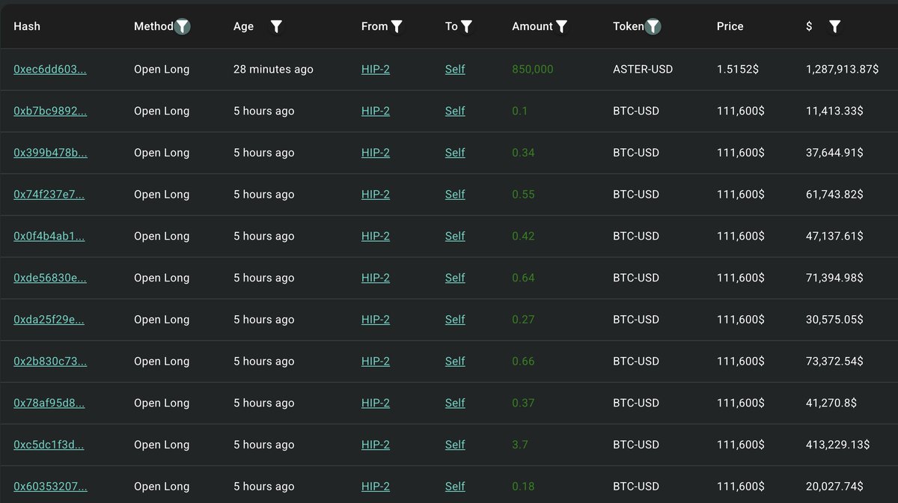Click HIP-2 link in 0xb7bc9892 row
Viewport: 898px width, 503px height.
click(376, 112)
